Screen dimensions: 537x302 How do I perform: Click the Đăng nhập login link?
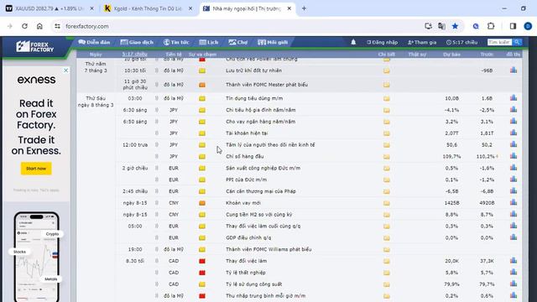(383, 43)
